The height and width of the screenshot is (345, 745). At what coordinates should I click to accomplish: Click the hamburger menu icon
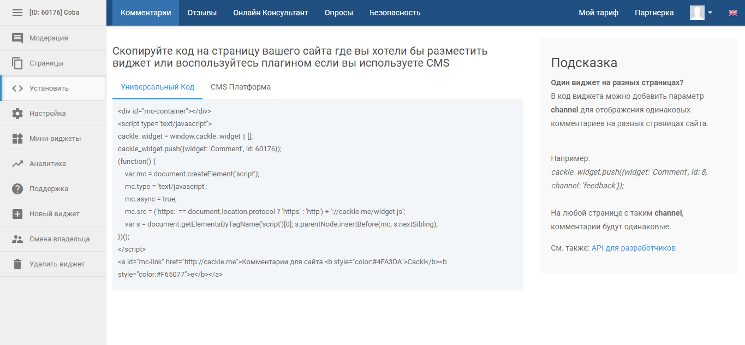[x=17, y=13]
